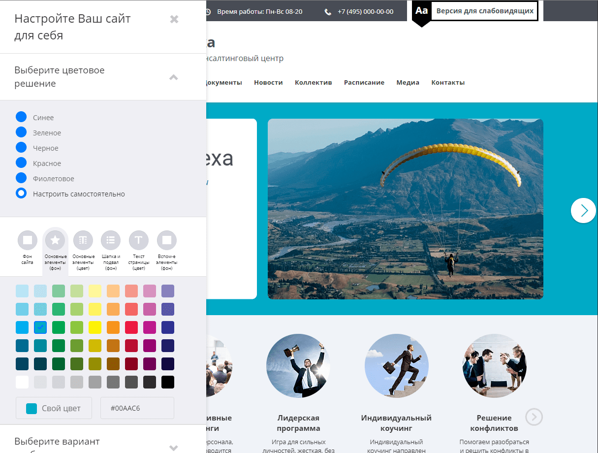Click 'Версия для слабовидящих' button
Viewport: 598px width, 453px height.
pyautogui.click(x=484, y=11)
